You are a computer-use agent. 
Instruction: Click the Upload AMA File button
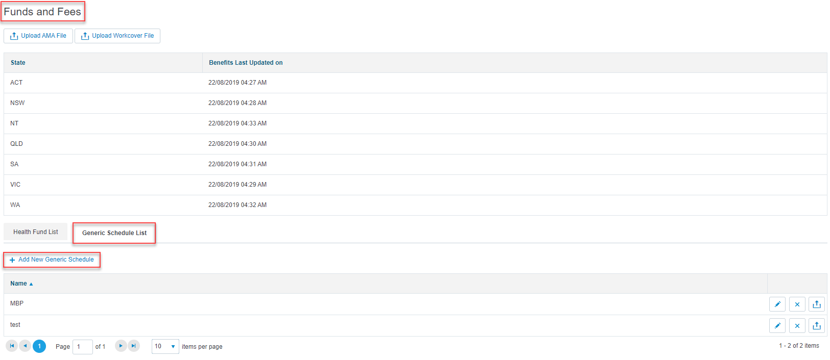38,36
